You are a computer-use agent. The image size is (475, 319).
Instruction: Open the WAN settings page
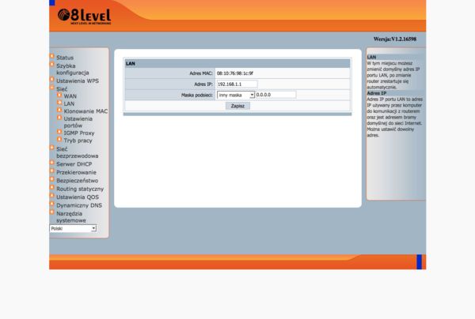(70, 96)
